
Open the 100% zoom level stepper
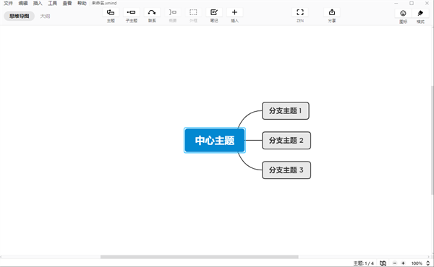428,263
